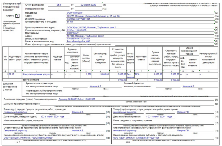Viewport: 222px width, 146px height.
Task: Click the shipper value он же
Action: pyautogui.click(x=70, y=22)
